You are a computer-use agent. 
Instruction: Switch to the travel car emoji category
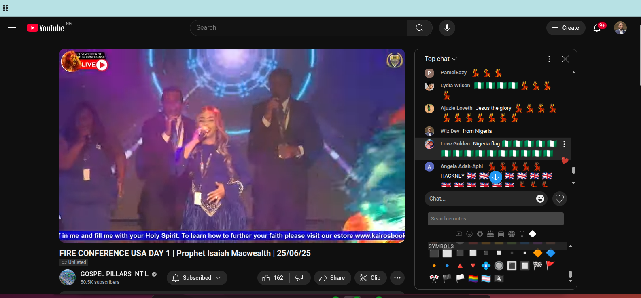pos(501,234)
